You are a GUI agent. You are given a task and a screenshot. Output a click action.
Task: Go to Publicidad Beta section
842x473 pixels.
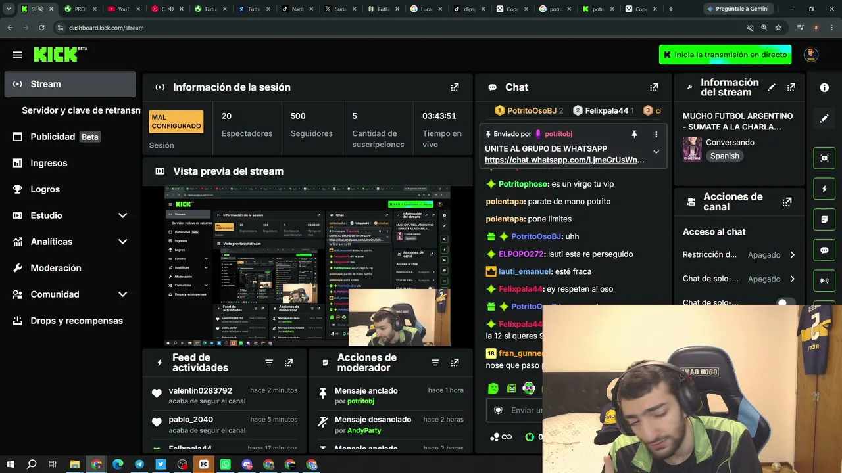click(70, 137)
